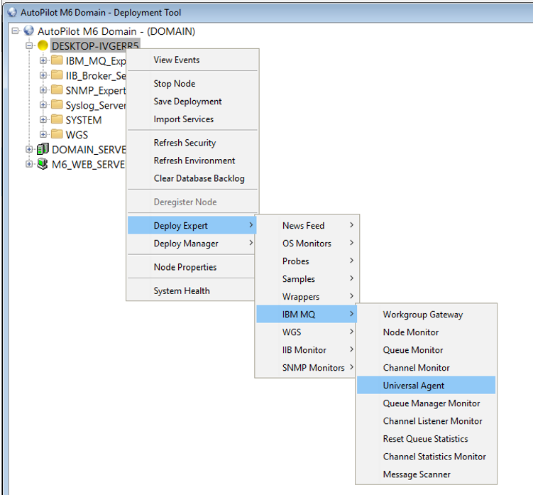Select Node Monitor
The height and width of the screenshot is (495, 533).
427,332
